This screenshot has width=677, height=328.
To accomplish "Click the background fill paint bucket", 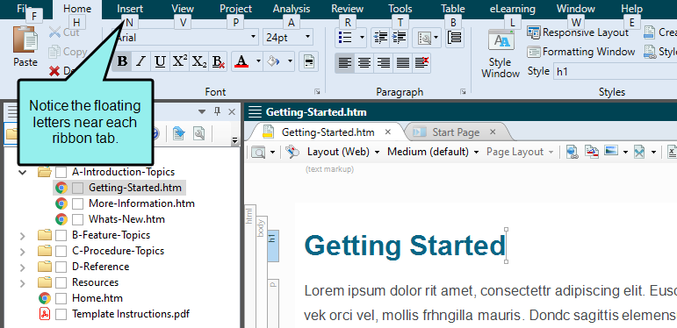I will 273,61.
